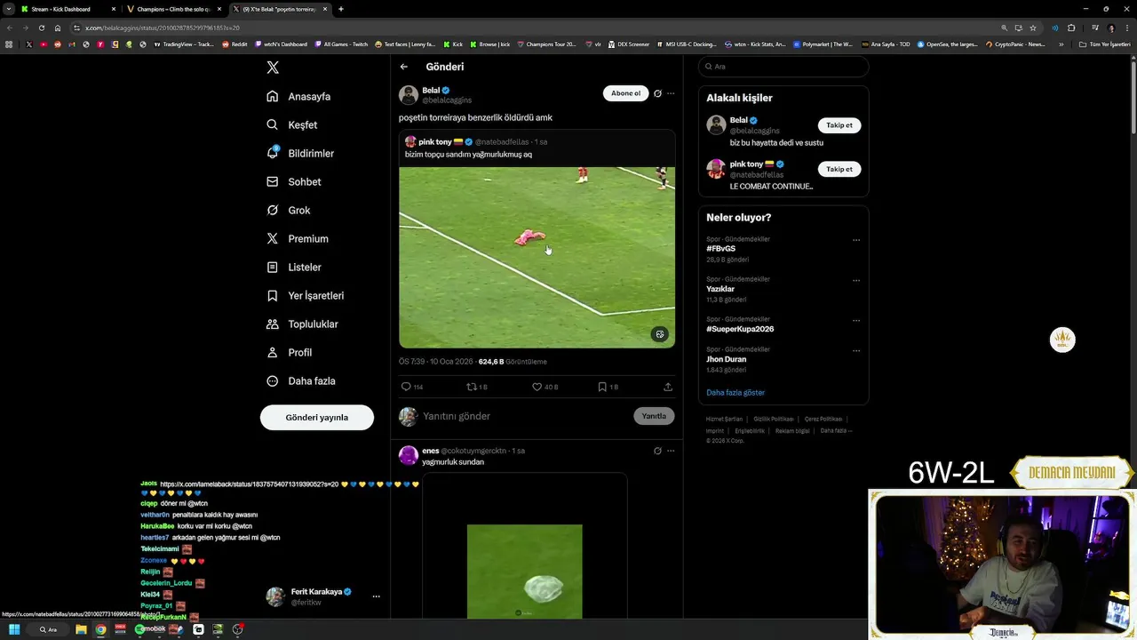1137x640 pixels.
Task: Open options for Jhon Duran trend
Action: point(856,350)
